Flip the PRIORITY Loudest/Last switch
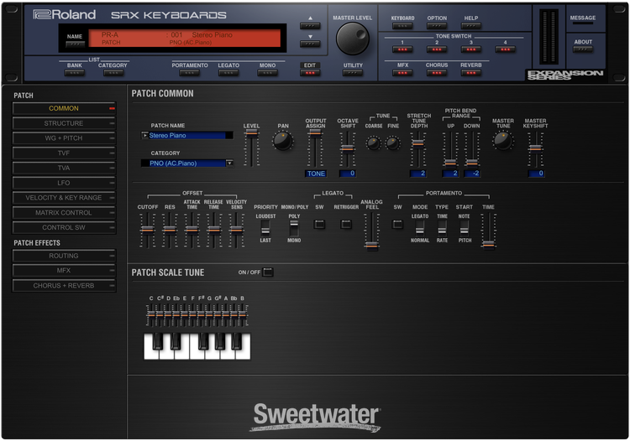The width and height of the screenshot is (630, 441). tap(265, 228)
